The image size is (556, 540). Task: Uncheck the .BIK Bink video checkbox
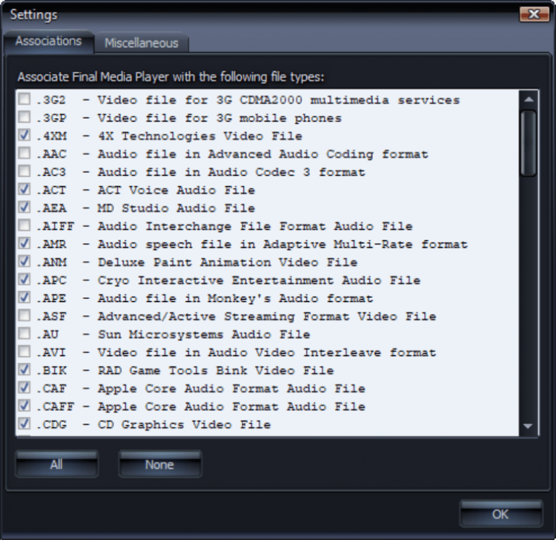coord(25,370)
